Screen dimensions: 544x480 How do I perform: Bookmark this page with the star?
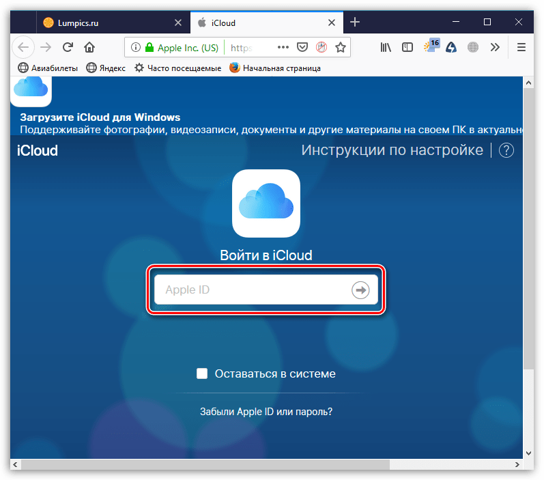point(341,47)
